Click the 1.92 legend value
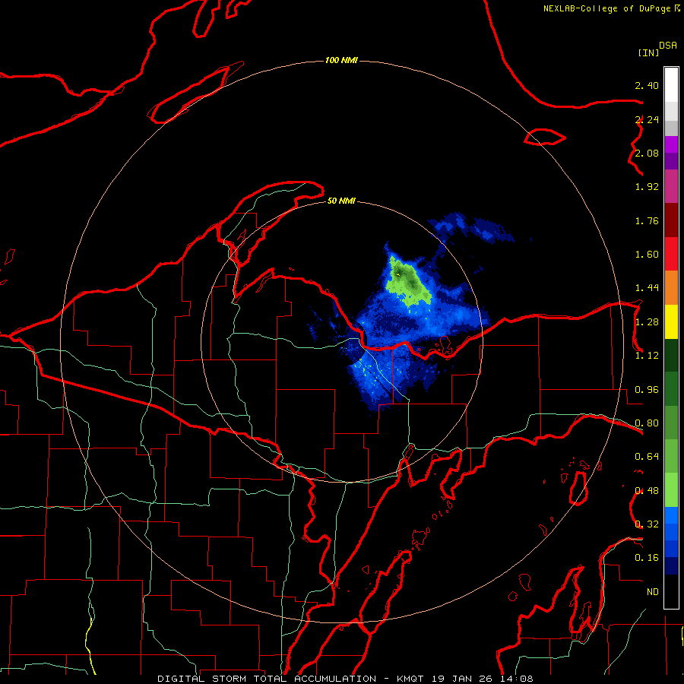This screenshot has height=684, width=684. [647, 187]
